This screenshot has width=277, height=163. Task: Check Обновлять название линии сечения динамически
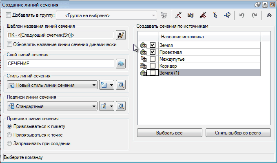10,44
